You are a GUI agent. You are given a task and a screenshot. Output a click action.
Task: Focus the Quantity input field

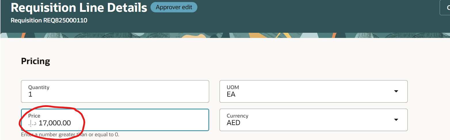(115, 91)
